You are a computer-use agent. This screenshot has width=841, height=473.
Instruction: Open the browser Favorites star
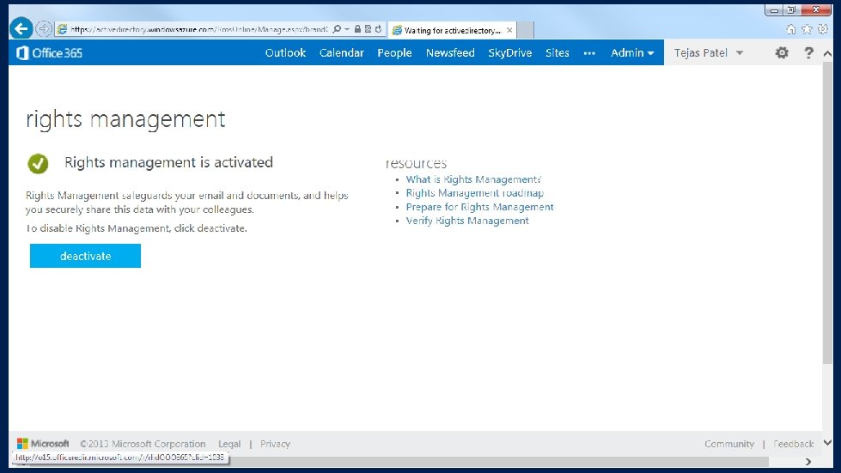(x=807, y=29)
